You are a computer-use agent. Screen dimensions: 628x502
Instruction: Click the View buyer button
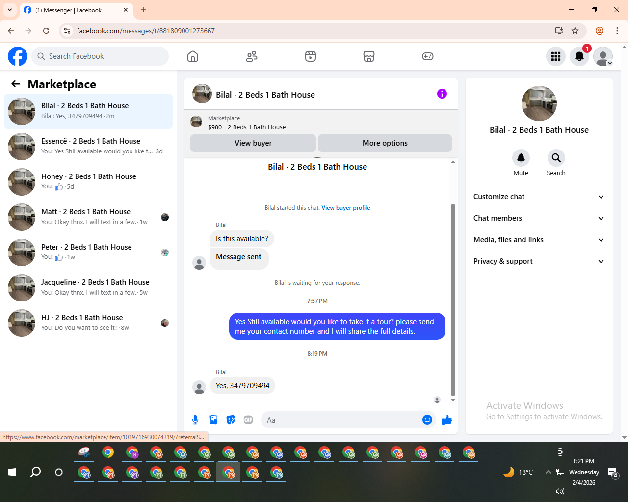(253, 143)
